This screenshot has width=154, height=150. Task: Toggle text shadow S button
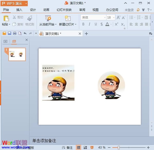point(102,24)
